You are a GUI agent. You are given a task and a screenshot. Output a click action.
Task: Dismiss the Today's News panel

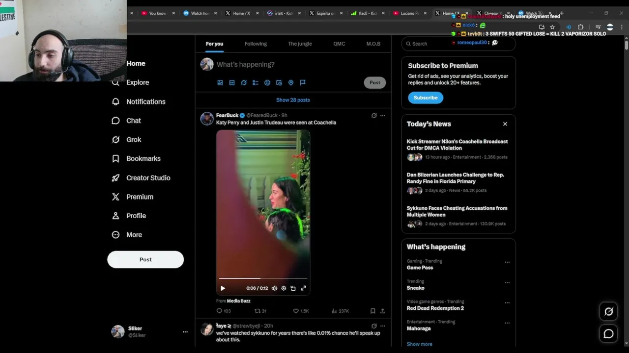tap(505, 124)
